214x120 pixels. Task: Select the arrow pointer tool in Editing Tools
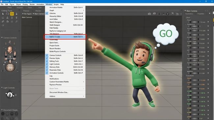tap(3, 14)
